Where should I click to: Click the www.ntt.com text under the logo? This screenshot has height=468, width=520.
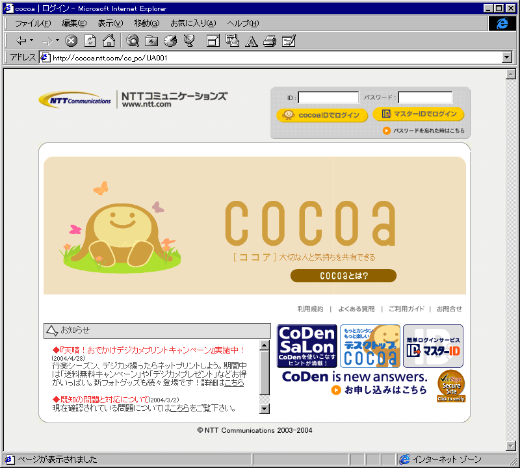(147, 104)
